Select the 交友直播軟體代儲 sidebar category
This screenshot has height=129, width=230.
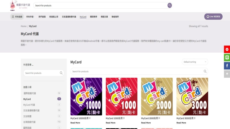(x=31, y=111)
